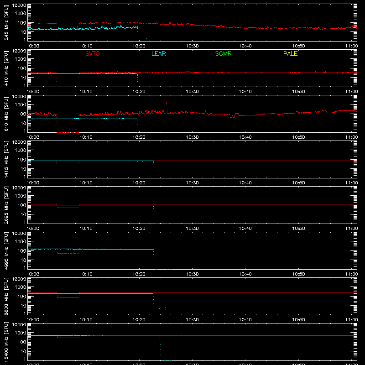This screenshot has width=365, height=365.
Task: Click the 10:00 tick label under 8800 MHz plot
Action: click(33, 320)
